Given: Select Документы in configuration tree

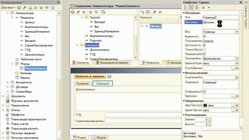Looking at the screenshot, I should [x=18, y=96].
